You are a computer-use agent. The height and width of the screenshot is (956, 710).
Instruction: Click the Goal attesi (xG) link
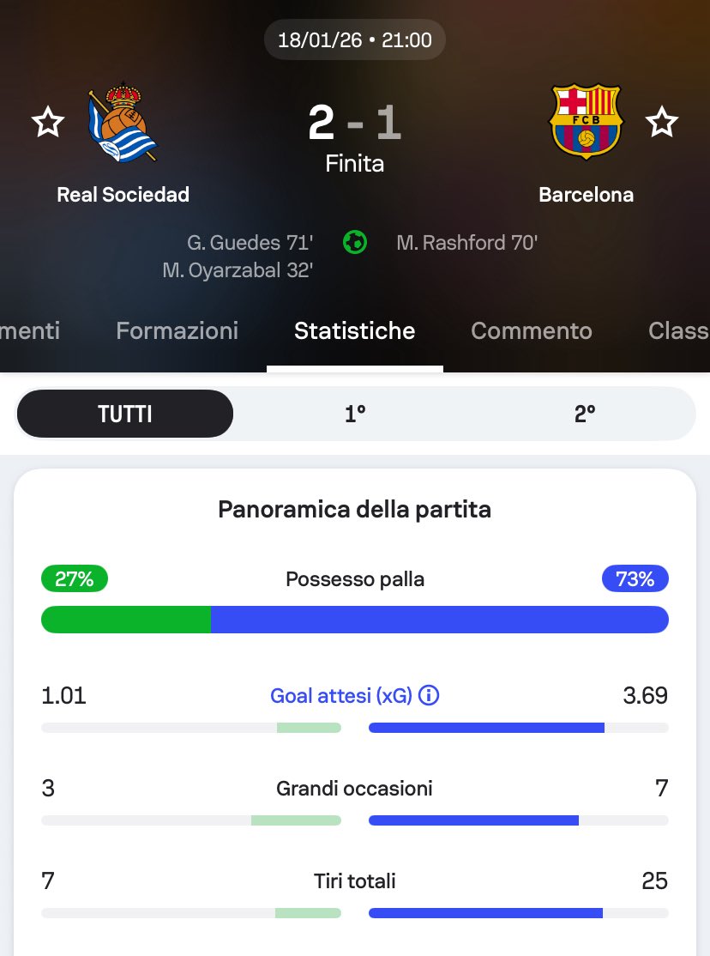click(340, 695)
